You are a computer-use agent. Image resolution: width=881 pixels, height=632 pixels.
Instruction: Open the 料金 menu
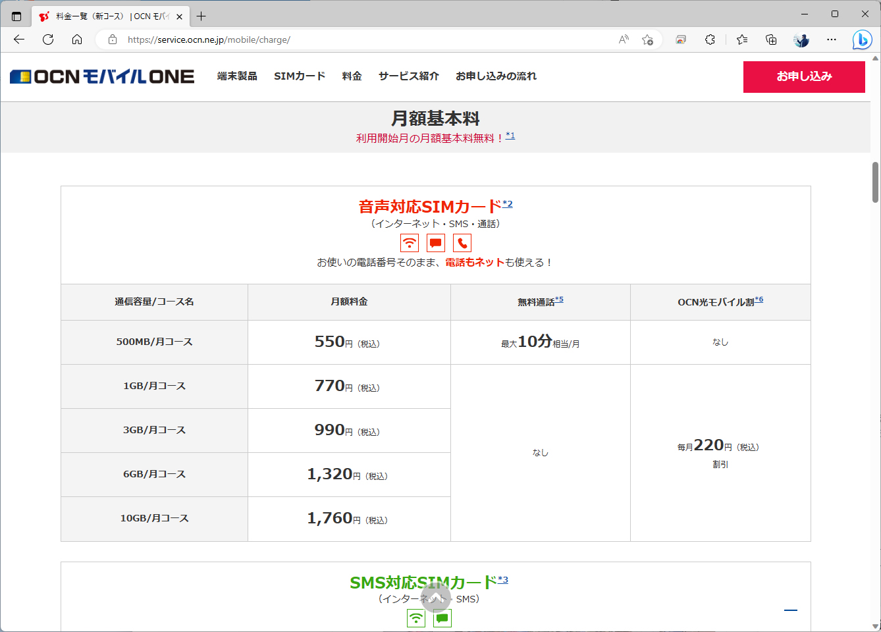point(352,76)
